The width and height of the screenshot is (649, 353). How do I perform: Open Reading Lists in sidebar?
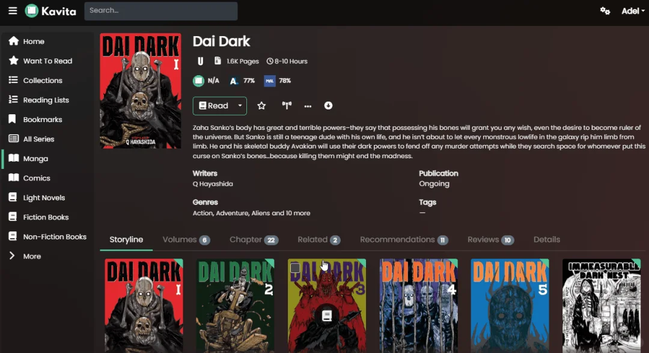tap(46, 100)
